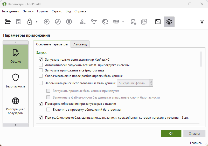Screen dimensions: 208x146
Task: Open the database reports icon
Action: 144,22
